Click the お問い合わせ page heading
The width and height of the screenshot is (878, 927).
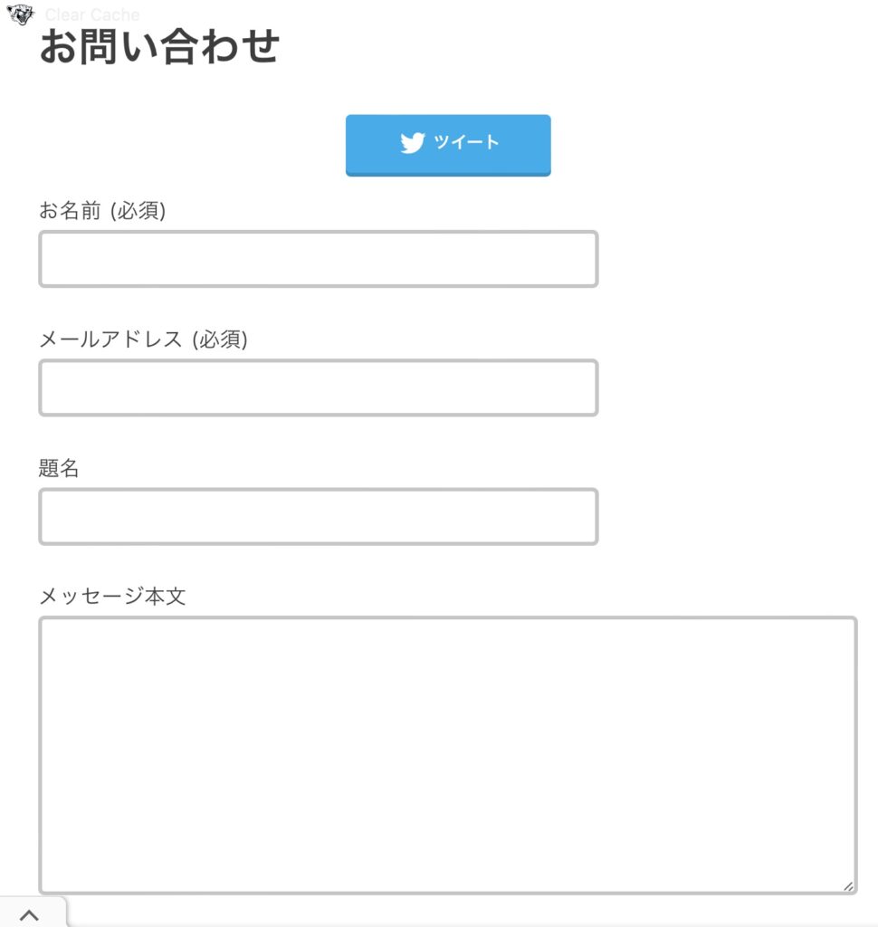(x=159, y=47)
